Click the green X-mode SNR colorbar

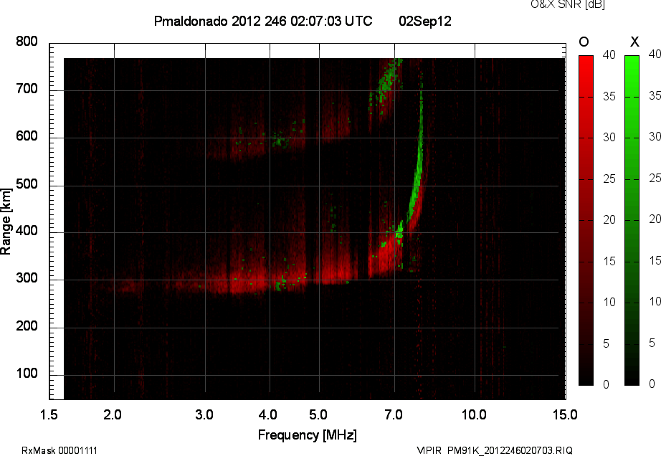(x=632, y=220)
